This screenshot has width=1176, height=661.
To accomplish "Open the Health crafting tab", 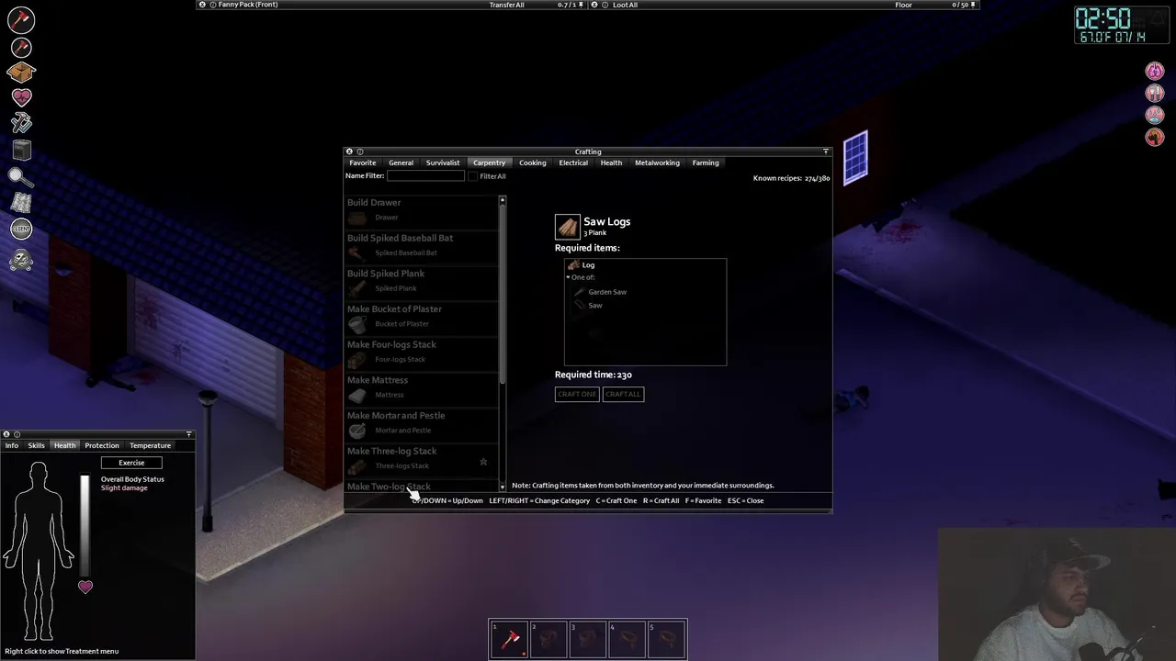I will [611, 162].
